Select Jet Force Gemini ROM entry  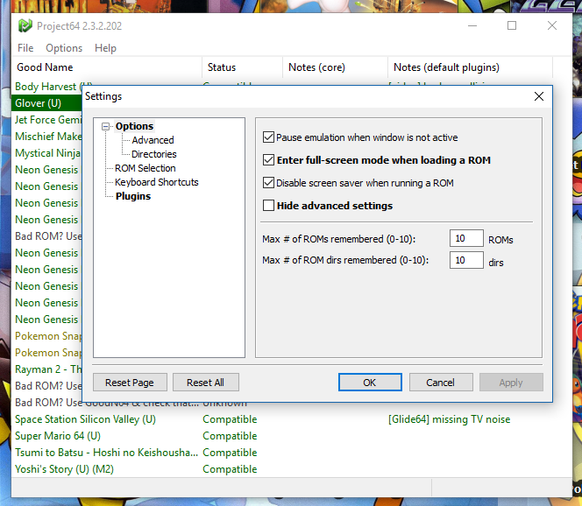click(x=48, y=120)
